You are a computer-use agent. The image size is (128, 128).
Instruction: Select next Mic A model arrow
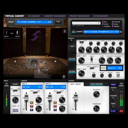(41, 87)
